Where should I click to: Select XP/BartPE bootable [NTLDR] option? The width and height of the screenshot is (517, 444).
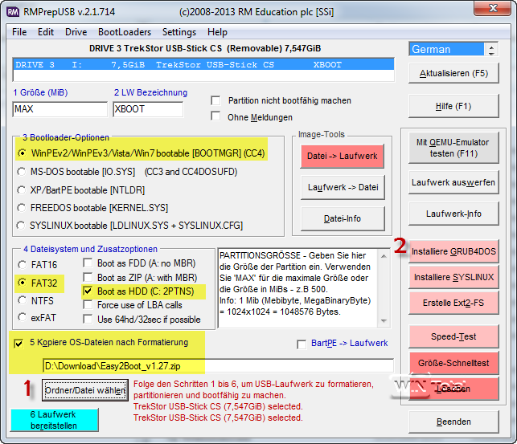coord(22,190)
